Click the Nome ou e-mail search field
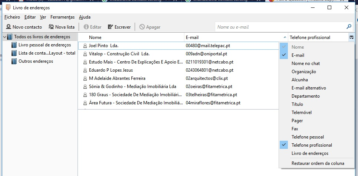This screenshot has height=176, width=358. [280, 27]
